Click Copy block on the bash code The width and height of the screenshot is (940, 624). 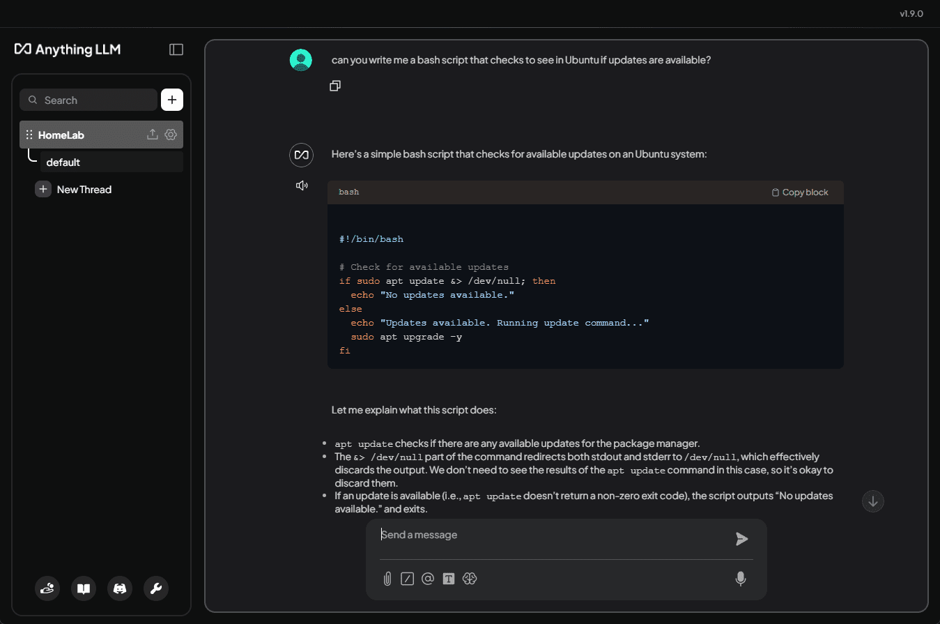coord(800,192)
